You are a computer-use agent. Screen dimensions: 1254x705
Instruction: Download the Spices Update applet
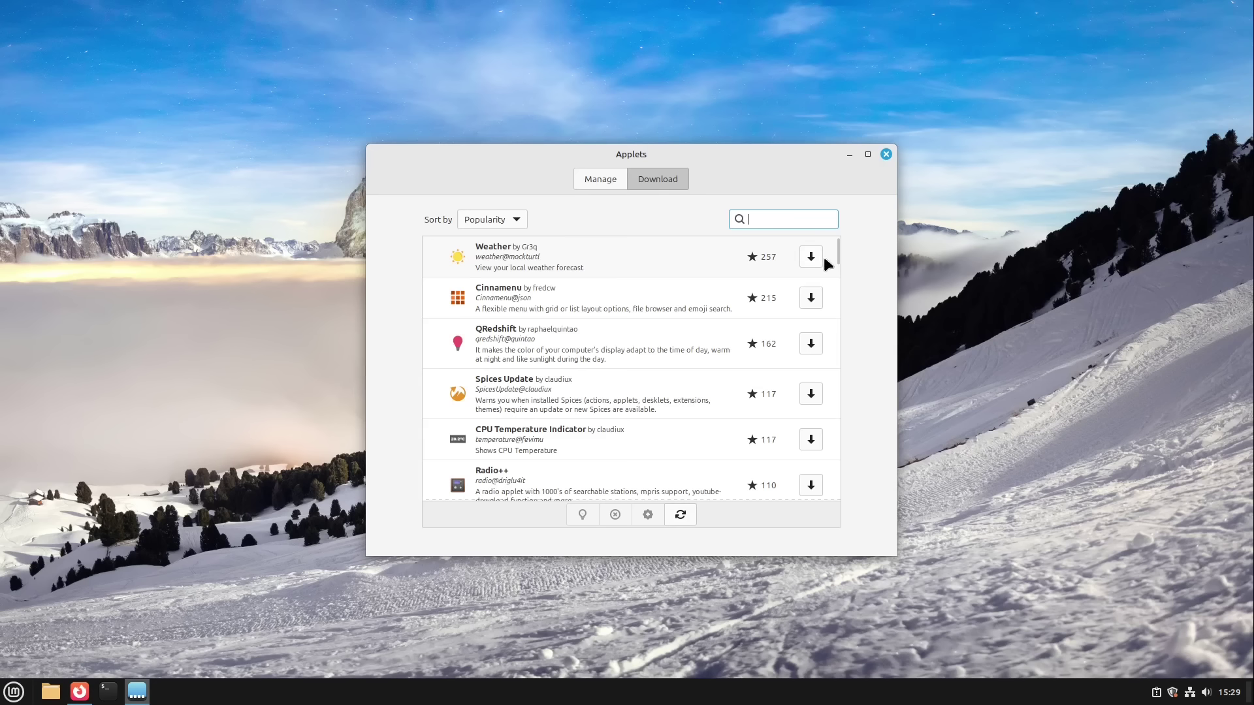coord(810,394)
